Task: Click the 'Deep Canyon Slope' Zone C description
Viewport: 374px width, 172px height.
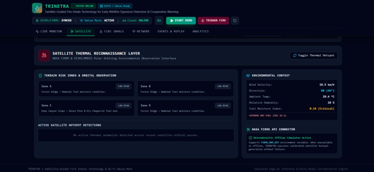Action: pyautogui.click(x=80, y=111)
